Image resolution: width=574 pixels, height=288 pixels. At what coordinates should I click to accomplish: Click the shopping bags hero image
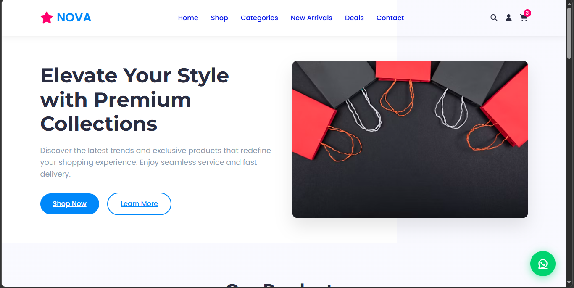click(410, 139)
